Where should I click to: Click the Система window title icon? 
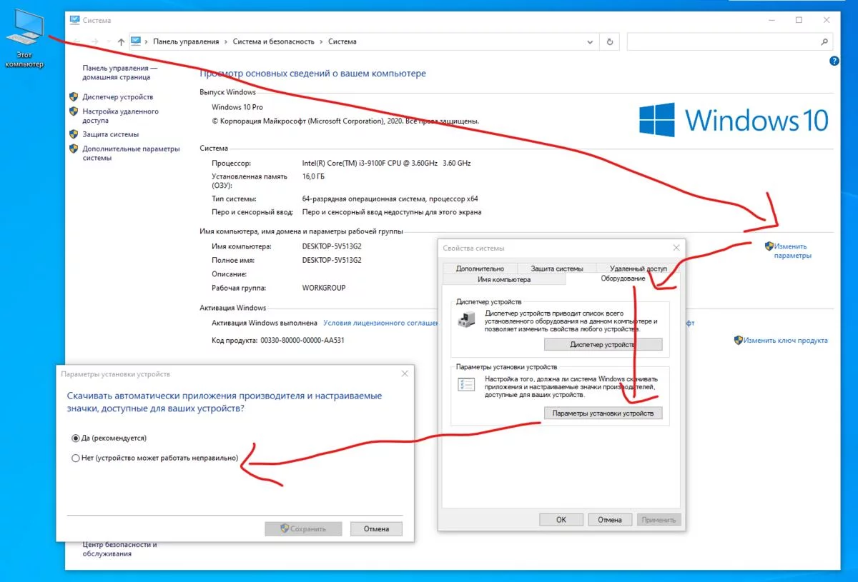coord(74,20)
